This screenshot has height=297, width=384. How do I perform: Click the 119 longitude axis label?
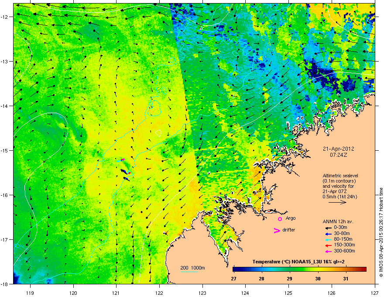30,293
